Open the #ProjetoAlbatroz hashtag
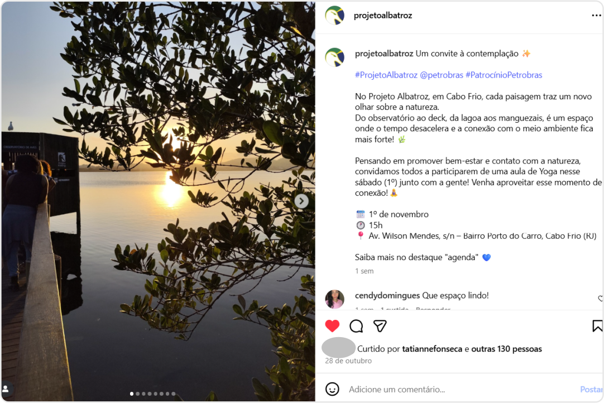604x403 pixels. 386,75
